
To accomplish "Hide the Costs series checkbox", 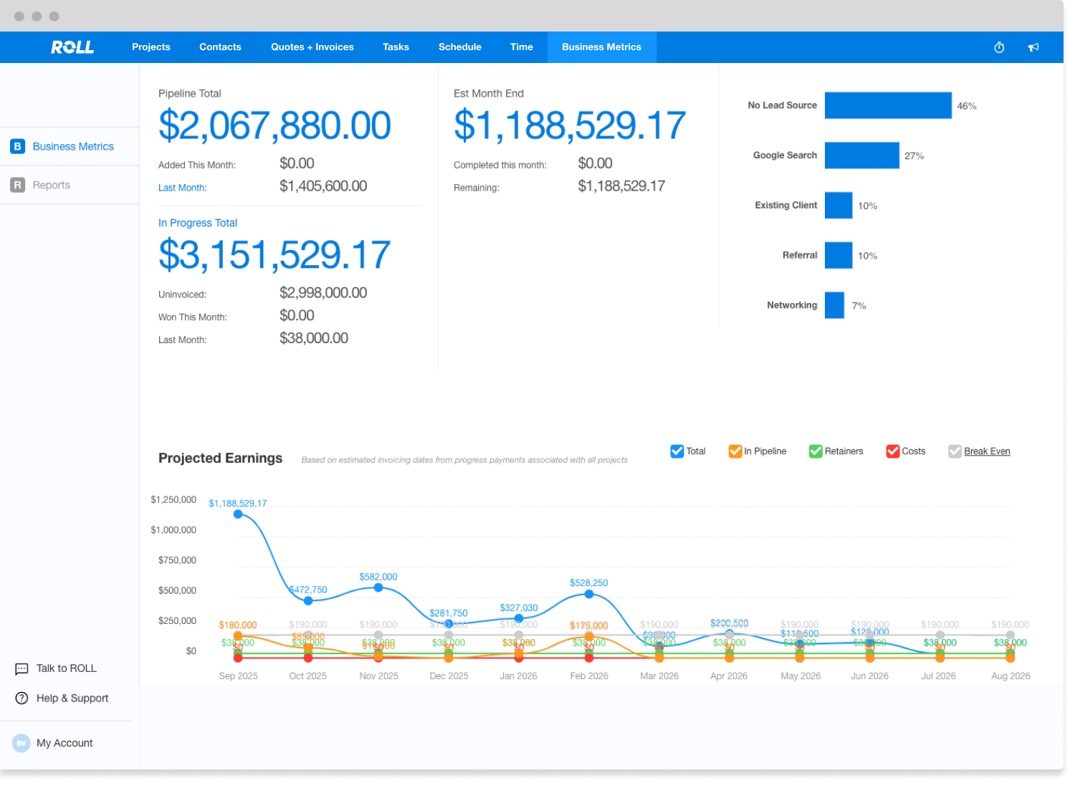I will 892,451.
